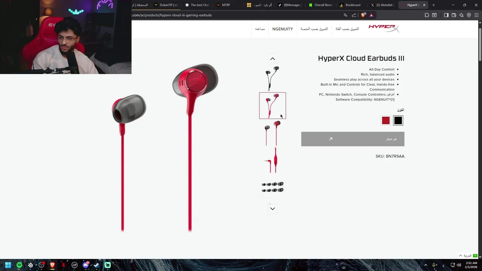Click Software Compatibility: NGENUITY[1] text
Image resolution: width=482 pixels, height=271 pixels.
[365, 99]
